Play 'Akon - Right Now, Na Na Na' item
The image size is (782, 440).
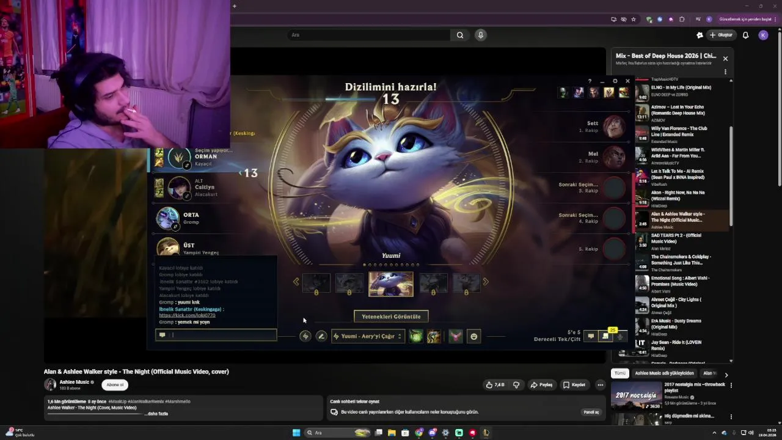pos(682,199)
